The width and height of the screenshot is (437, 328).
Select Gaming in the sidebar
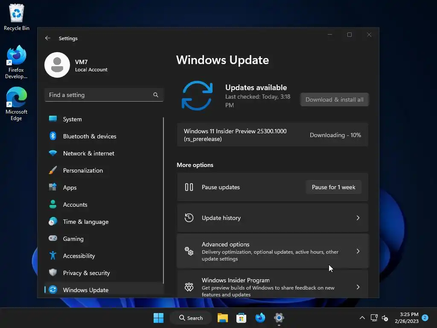(104, 238)
